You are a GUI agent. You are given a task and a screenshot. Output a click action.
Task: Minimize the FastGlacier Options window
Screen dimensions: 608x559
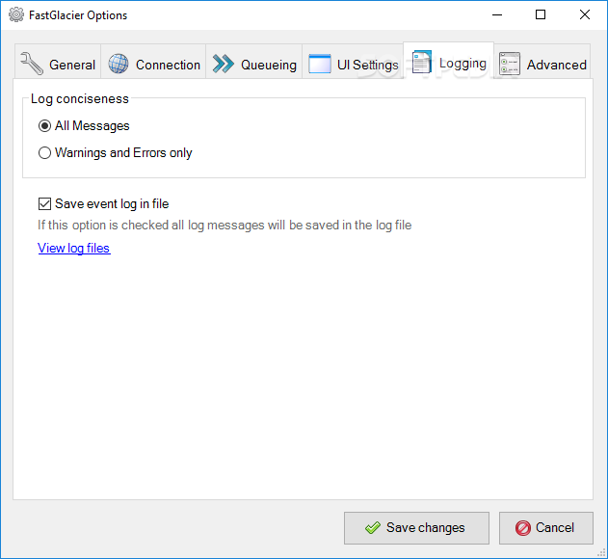tap(497, 14)
